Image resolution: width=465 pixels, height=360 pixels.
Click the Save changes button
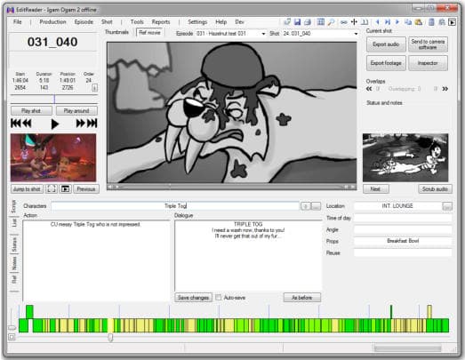click(x=193, y=298)
